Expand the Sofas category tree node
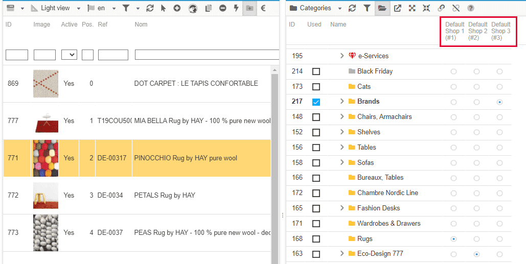 342,162
